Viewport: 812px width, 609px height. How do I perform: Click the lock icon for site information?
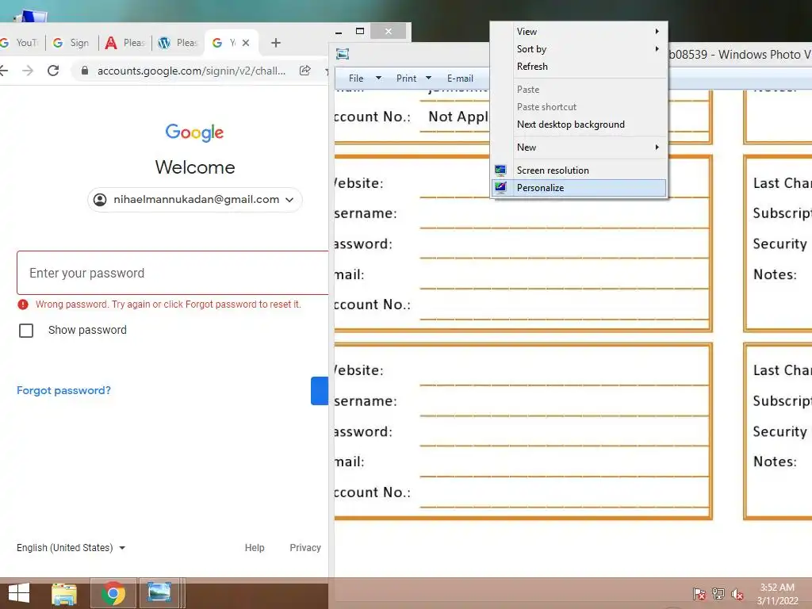coord(85,71)
